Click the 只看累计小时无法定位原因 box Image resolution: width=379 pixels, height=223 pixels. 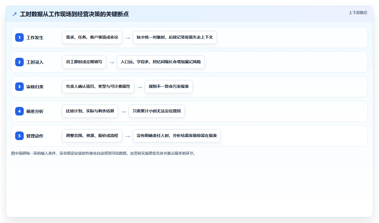coord(157,111)
